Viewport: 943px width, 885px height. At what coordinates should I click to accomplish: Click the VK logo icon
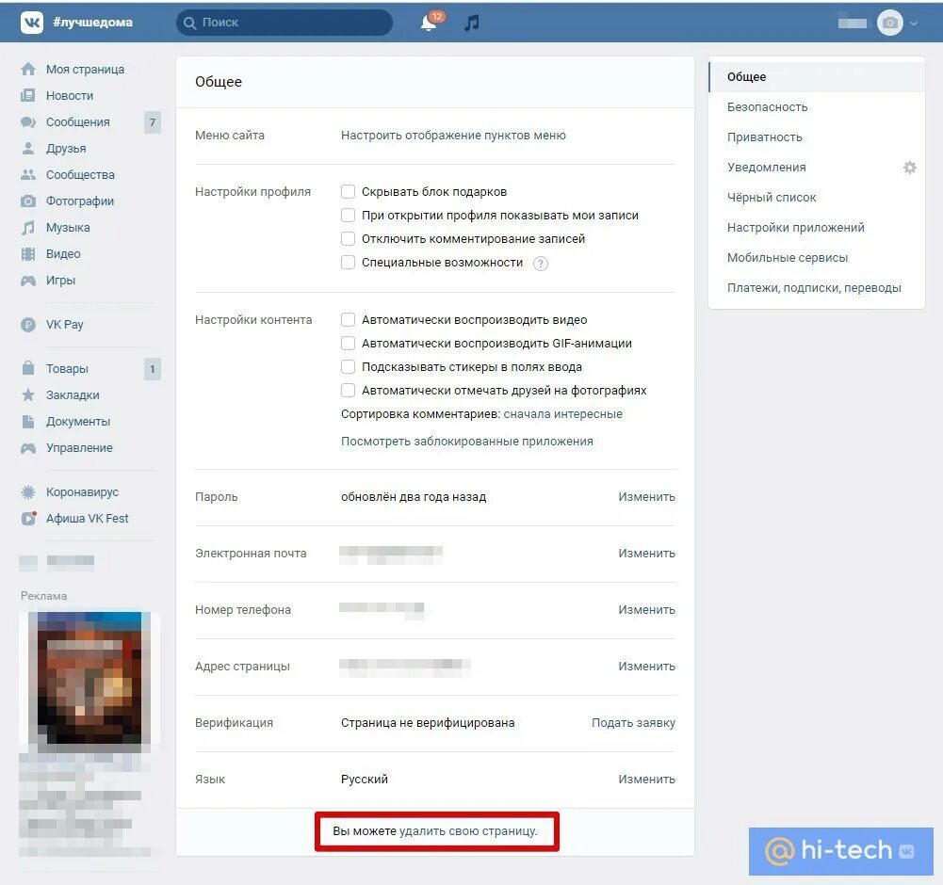coord(31,23)
